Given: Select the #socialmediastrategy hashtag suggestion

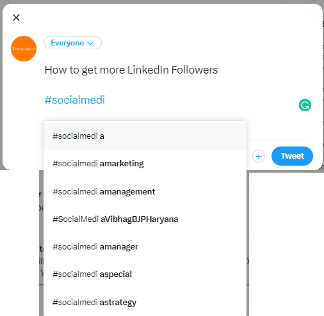Looking at the screenshot, I should 145,302.
